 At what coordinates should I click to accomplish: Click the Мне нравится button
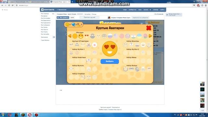click(63, 18)
